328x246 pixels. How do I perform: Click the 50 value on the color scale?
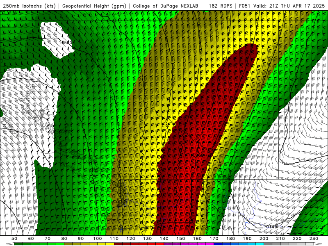click(x=14, y=239)
